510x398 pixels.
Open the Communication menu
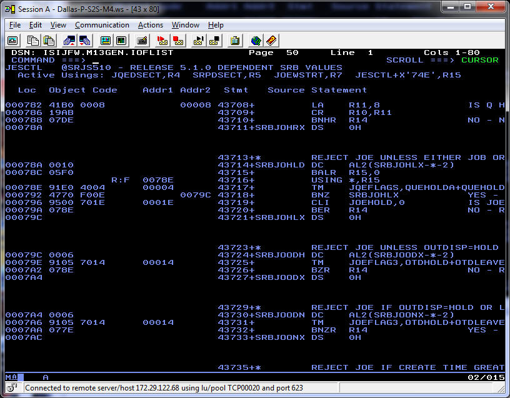pos(102,25)
